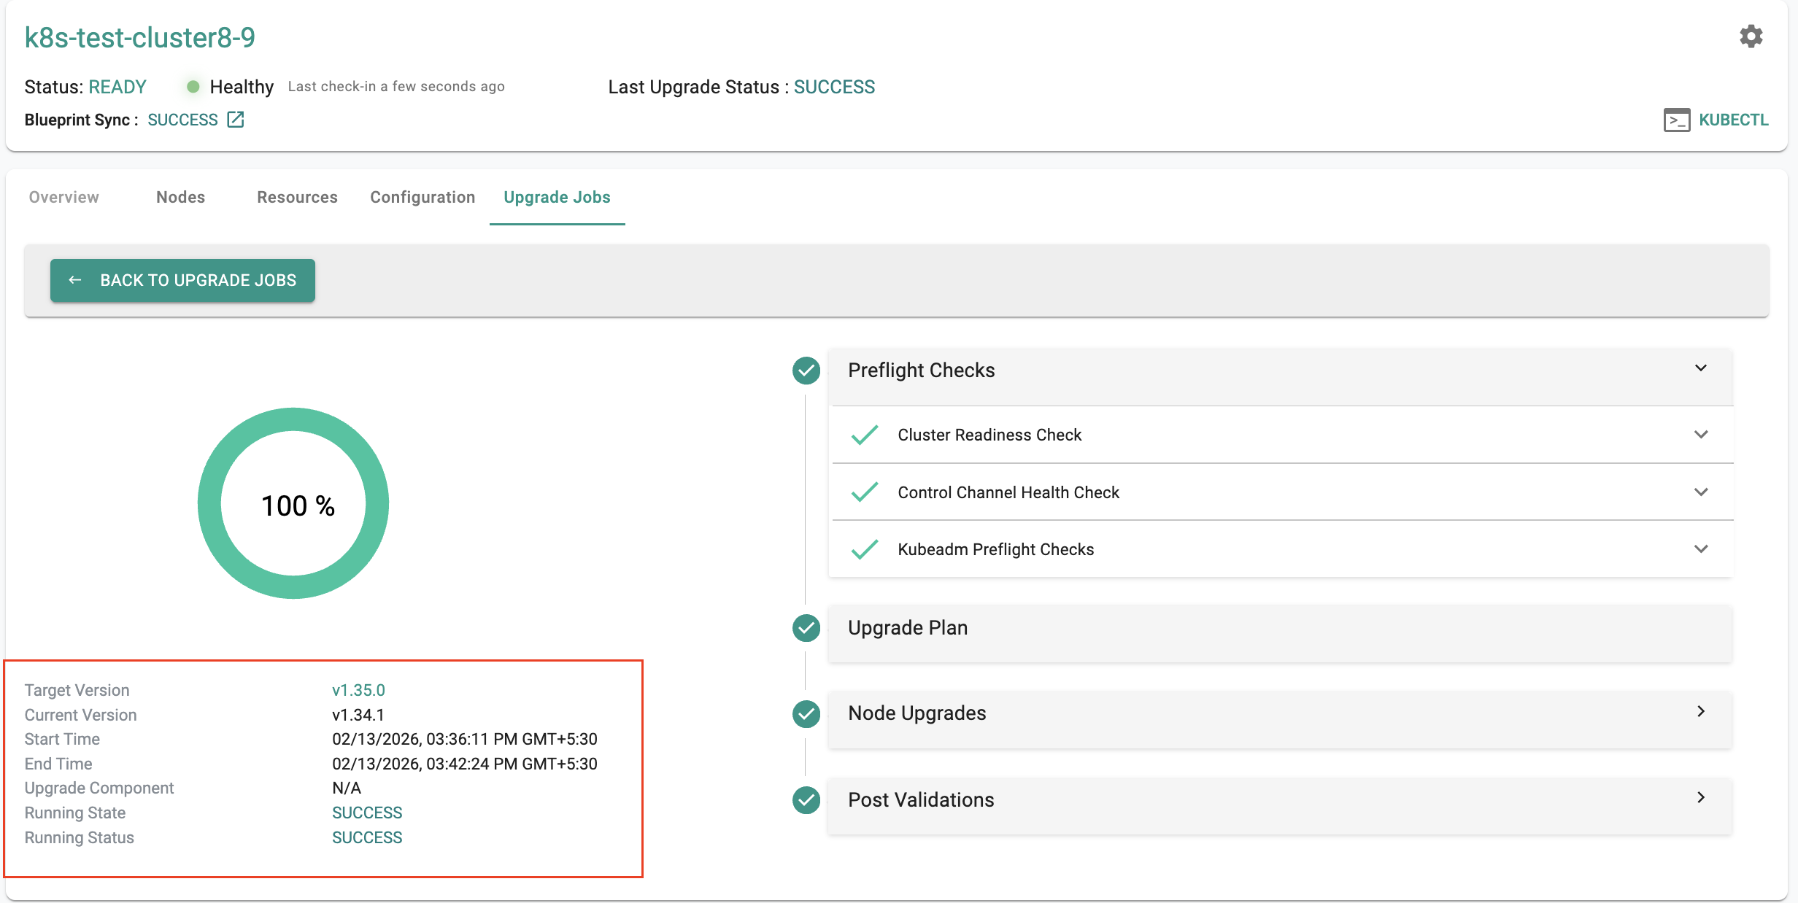This screenshot has height=903, width=1798.
Task: Click the Post Validations completed status icon
Action: [x=806, y=800]
